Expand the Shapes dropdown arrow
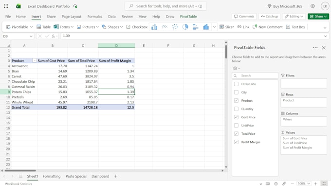Image resolution: width=331 pixels, height=186 pixels. pyautogui.click(x=121, y=27)
